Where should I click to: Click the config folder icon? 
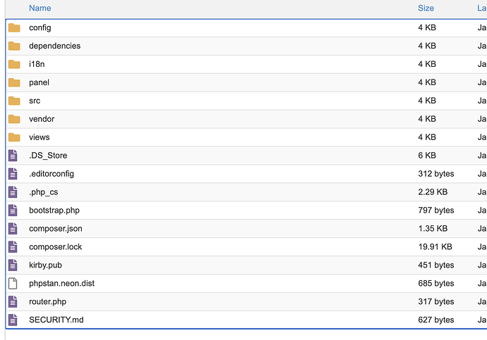coord(14,27)
